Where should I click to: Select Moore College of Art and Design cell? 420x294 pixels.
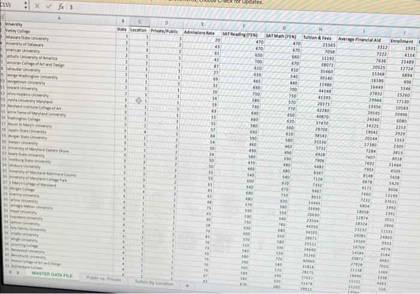point(35,262)
